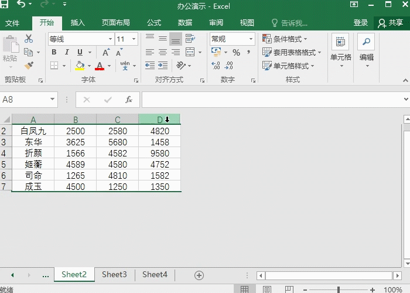This screenshot has height=293, width=410.
Task: Toggle Italic formatting
Action: 67,52
